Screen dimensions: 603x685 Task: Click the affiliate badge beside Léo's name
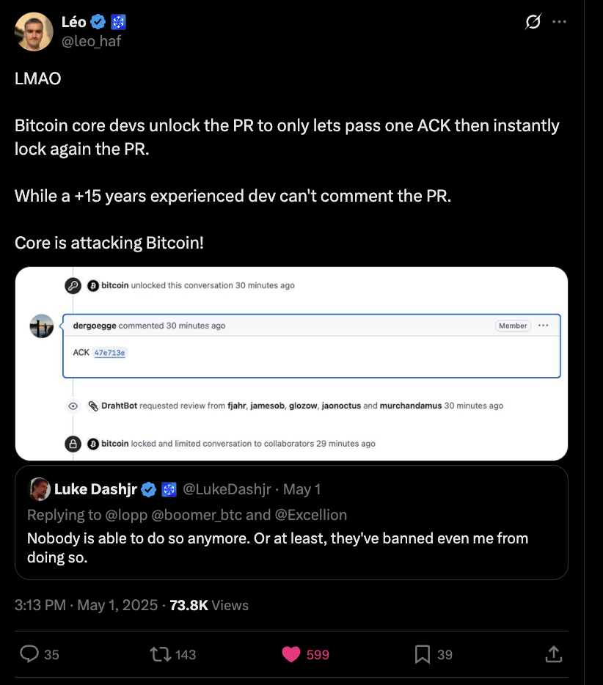tap(117, 23)
